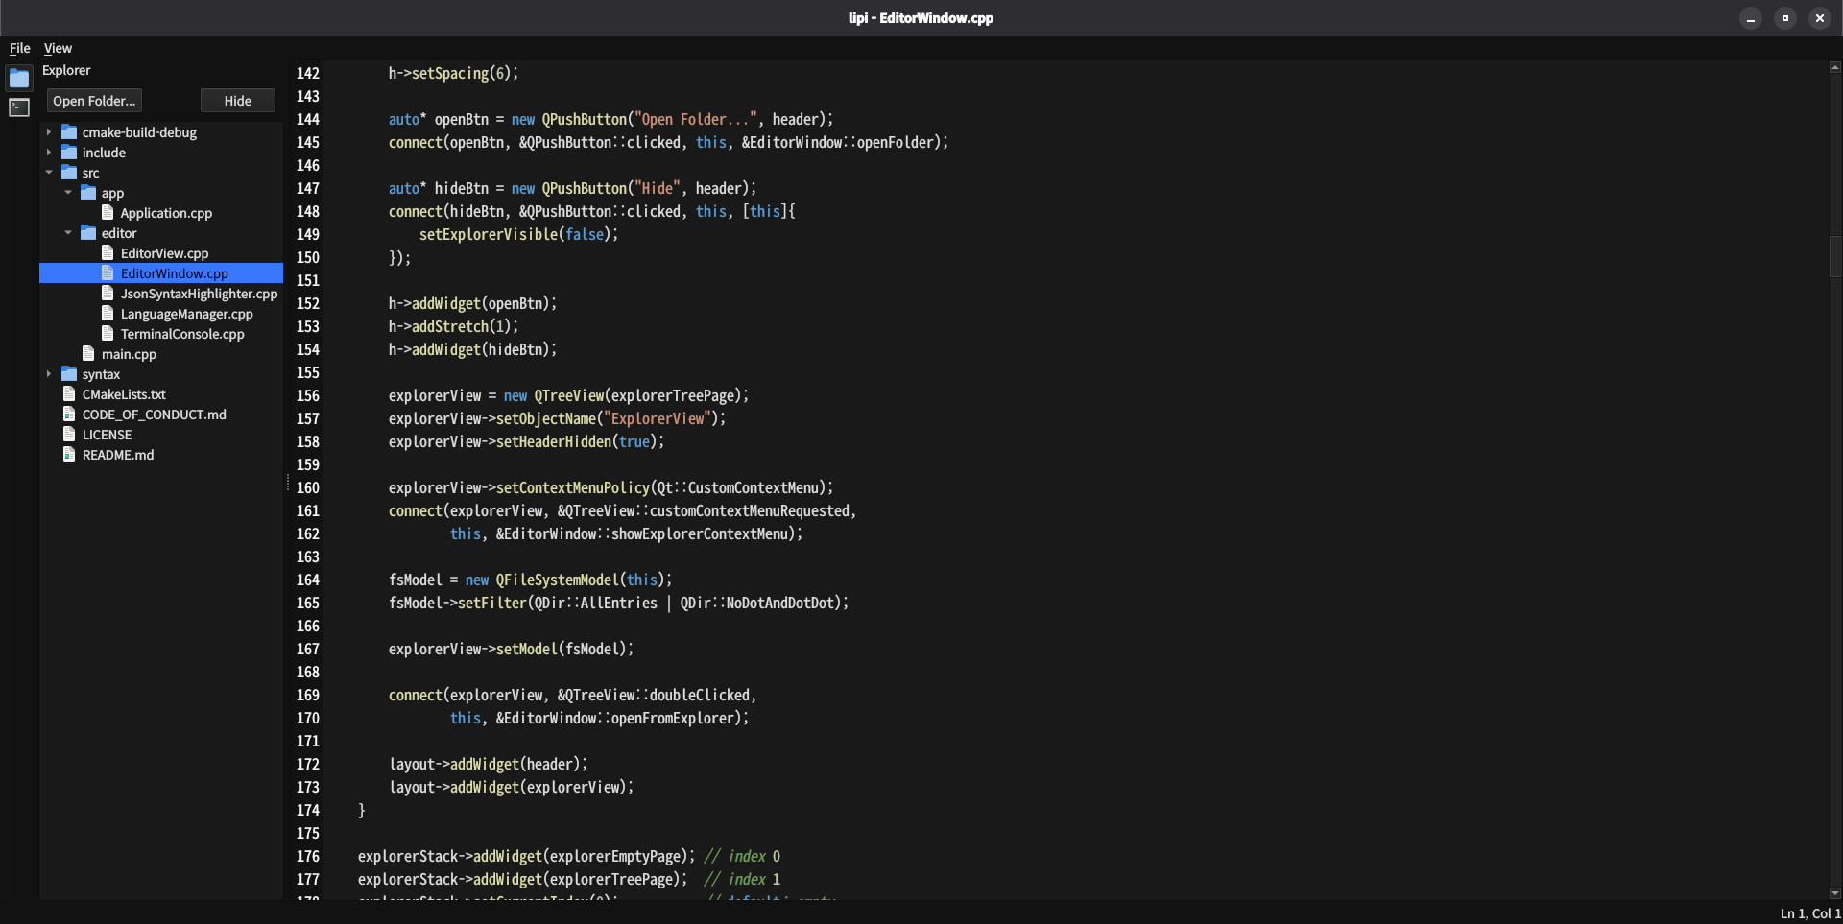The width and height of the screenshot is (1843, 924).
Task: Select main.cpp in the tree
Action: tap(129, 354)
